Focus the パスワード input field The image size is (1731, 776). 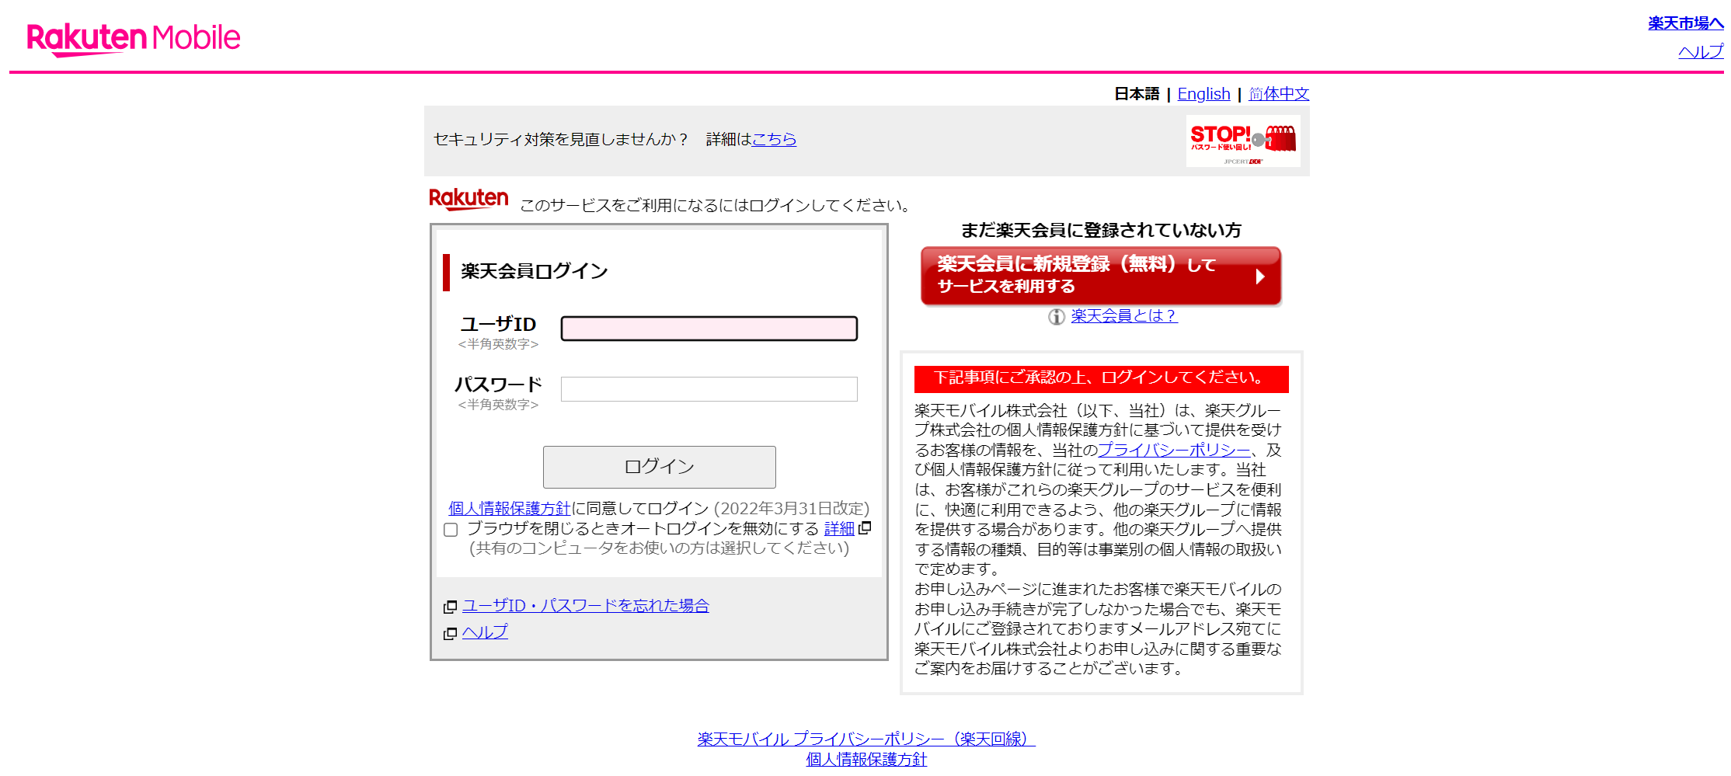(709, 389)
